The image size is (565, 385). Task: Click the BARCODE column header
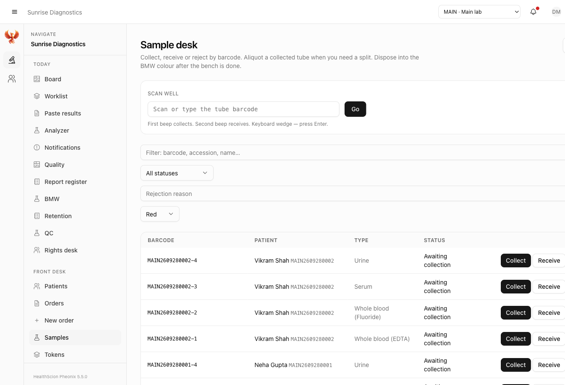pyautogui.click(x=161, y=240)
